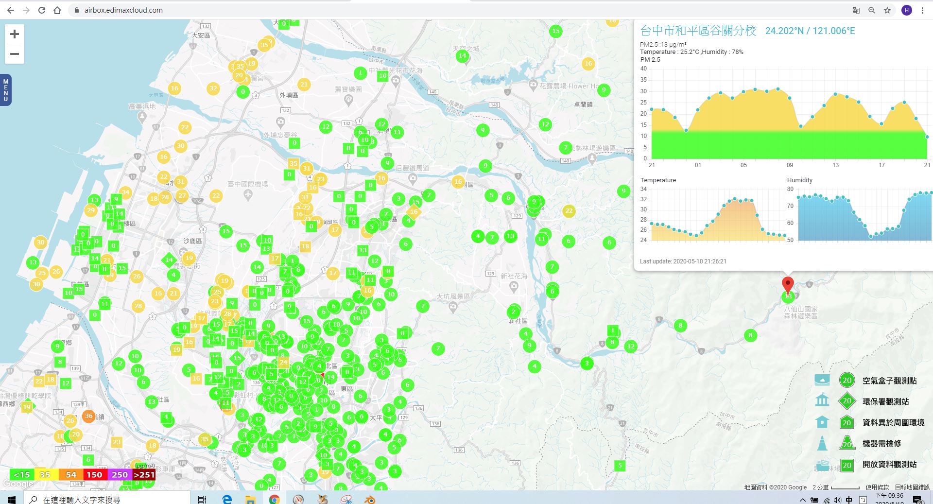Image resolution: width=933 pixels, height=504 pixels.
Task: Click the browser forward arrow
Action: tap(26, 10)
